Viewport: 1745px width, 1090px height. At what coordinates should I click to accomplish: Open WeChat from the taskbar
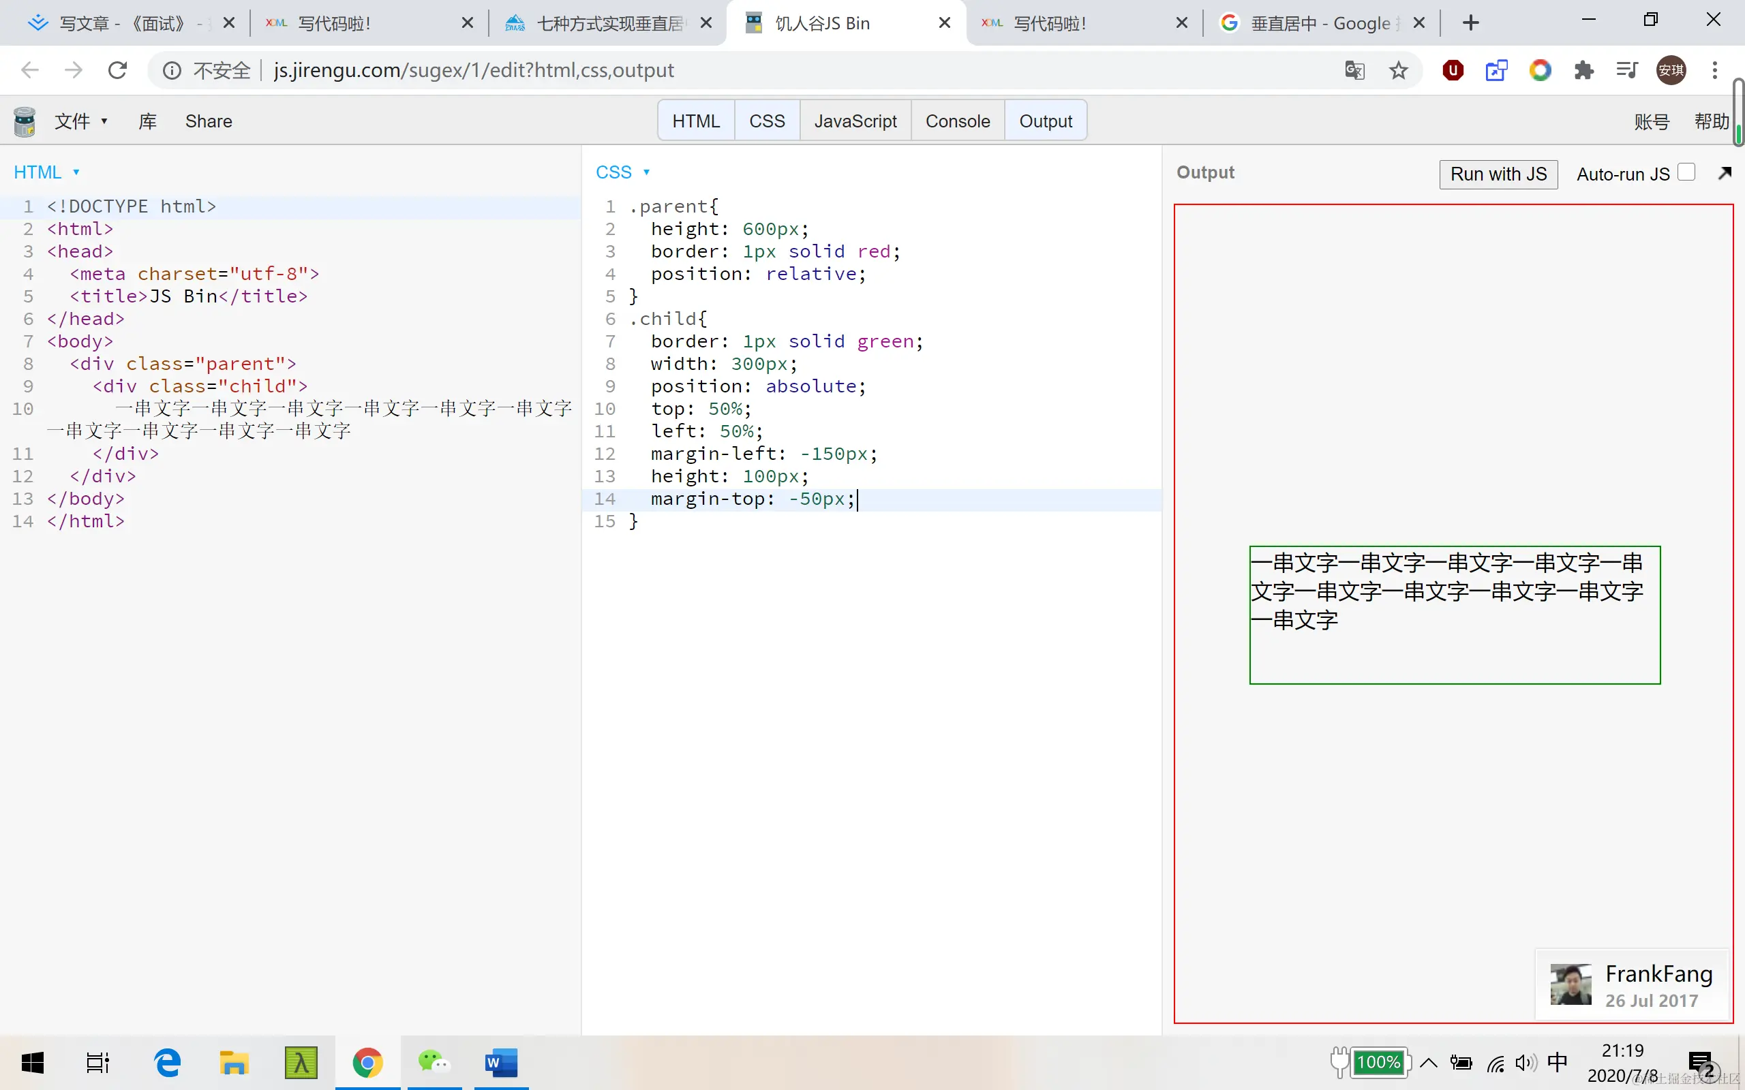coord(434,1062)
